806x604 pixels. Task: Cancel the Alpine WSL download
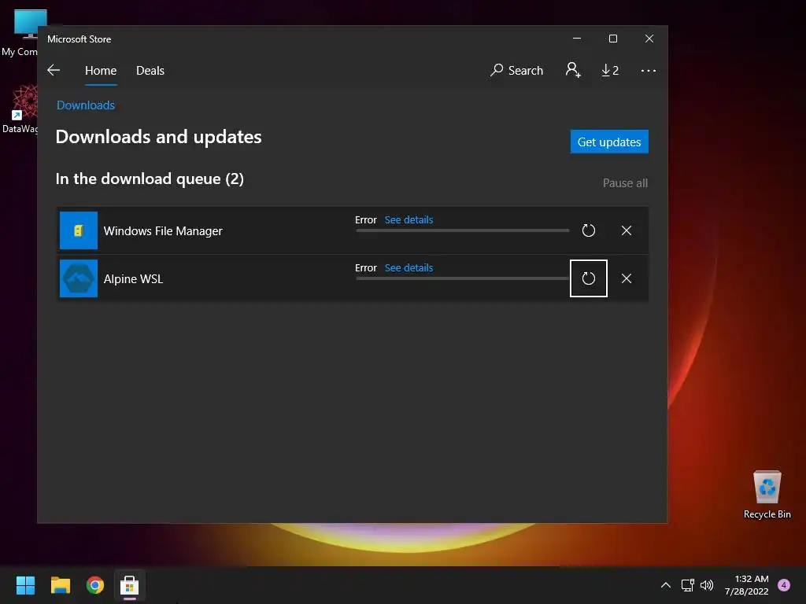626,278
